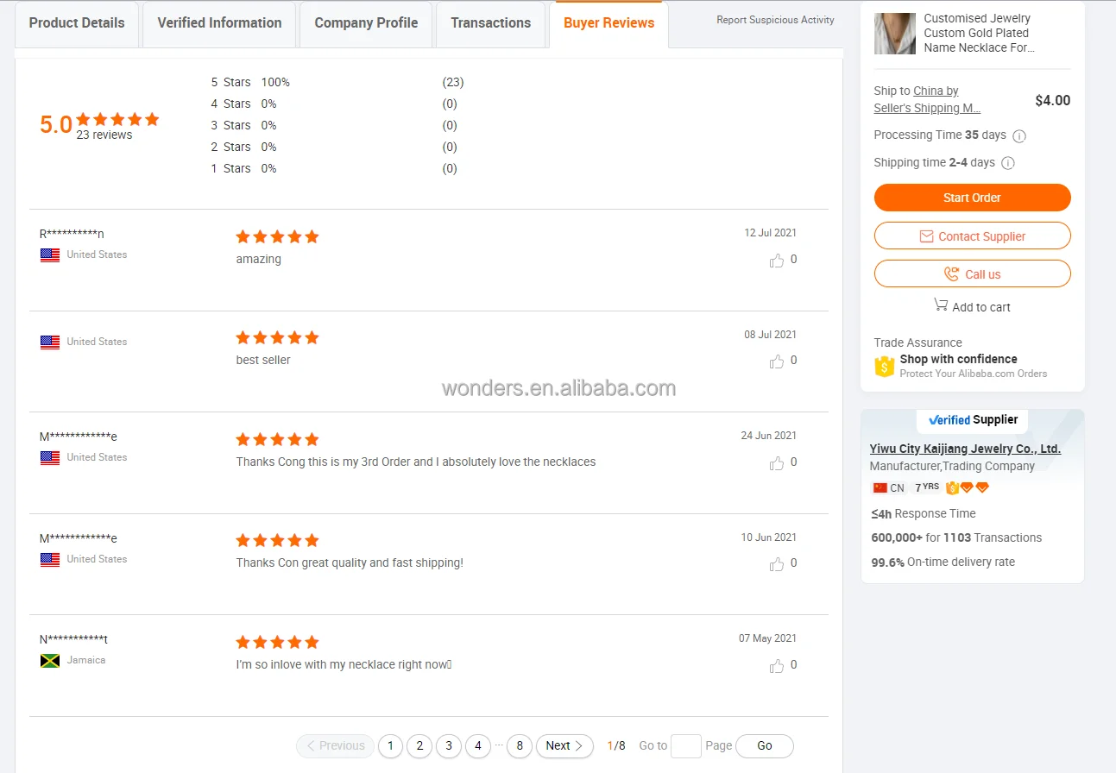Click the '1 Stars 0%' rating row
This screenshot has height=773, width=1116.
(334, 169)
